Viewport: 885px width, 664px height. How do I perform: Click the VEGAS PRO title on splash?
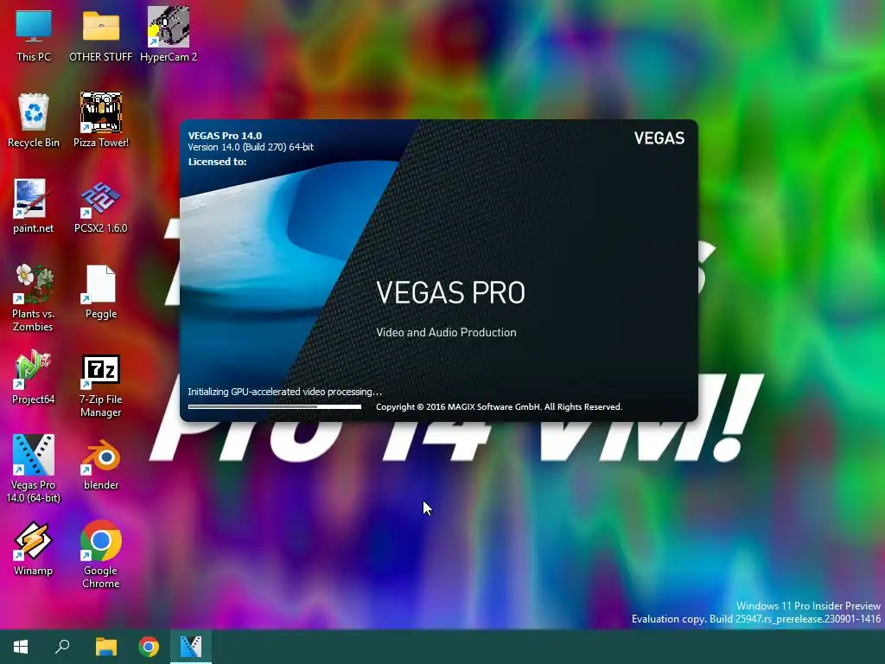coord(450,292)
